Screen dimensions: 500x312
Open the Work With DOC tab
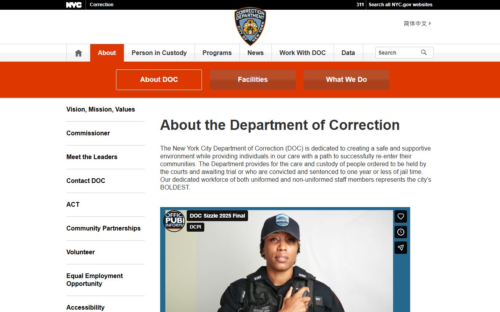[x=302, y=53]
